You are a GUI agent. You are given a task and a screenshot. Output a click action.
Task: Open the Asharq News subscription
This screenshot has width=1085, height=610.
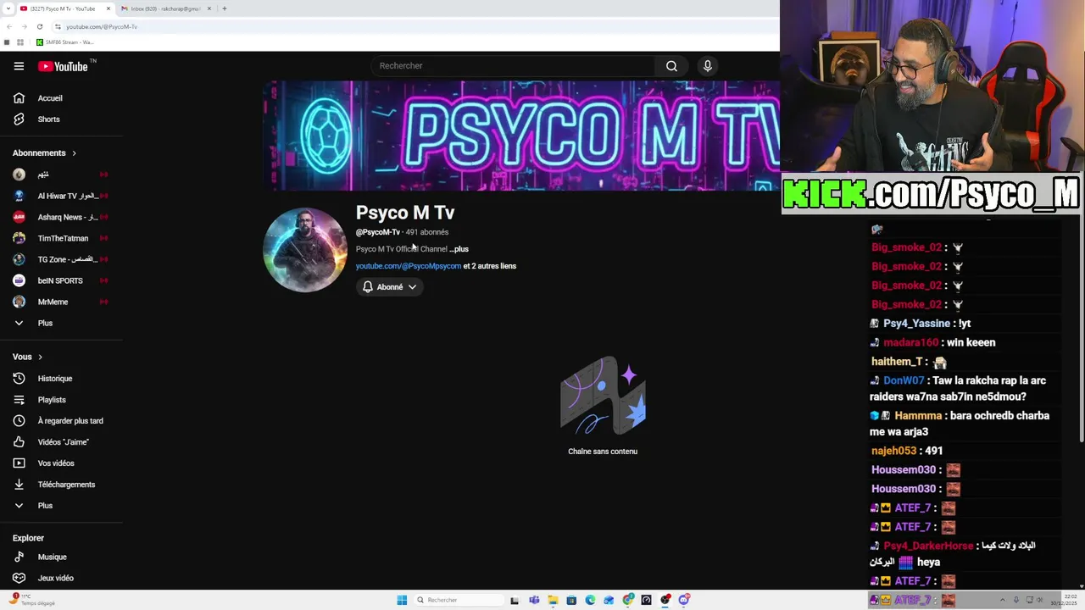click(59, 217)
